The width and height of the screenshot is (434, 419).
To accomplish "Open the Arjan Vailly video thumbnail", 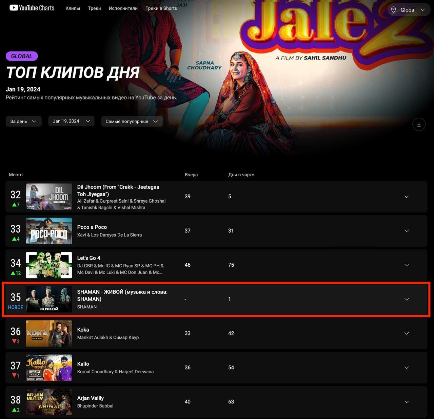I will (x=49, y=402).
